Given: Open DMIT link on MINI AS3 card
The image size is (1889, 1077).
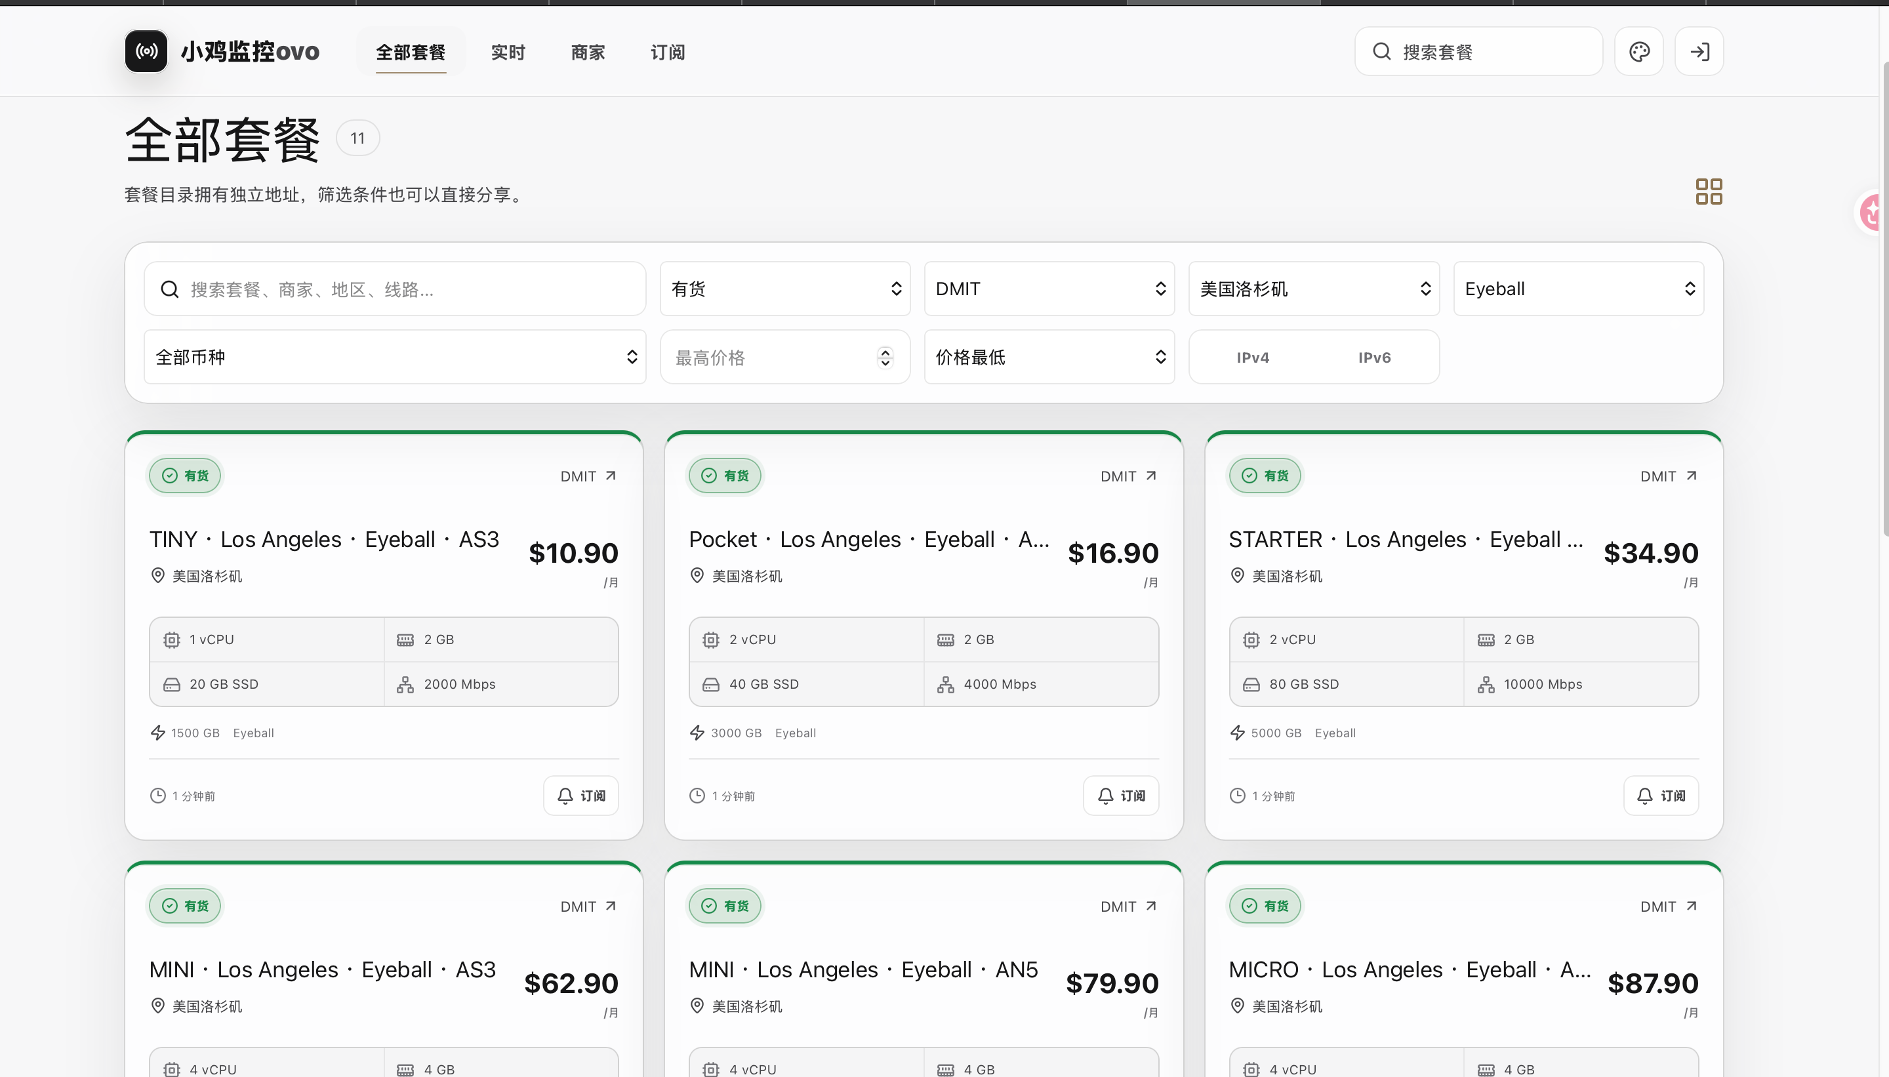Looking at the screenshot, I should click(588, 906).
